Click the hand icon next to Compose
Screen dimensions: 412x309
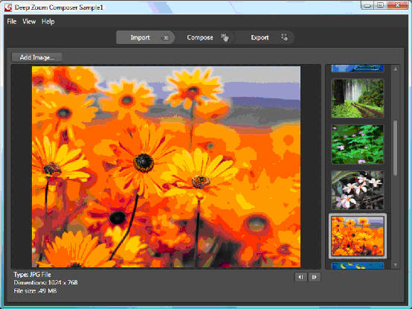click(x=225, y=38)
